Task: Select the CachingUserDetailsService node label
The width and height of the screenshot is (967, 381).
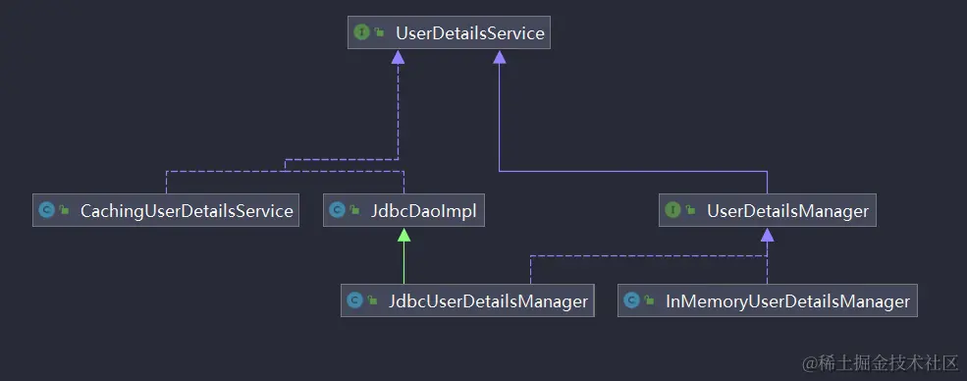Action: (x=187, y=211)
